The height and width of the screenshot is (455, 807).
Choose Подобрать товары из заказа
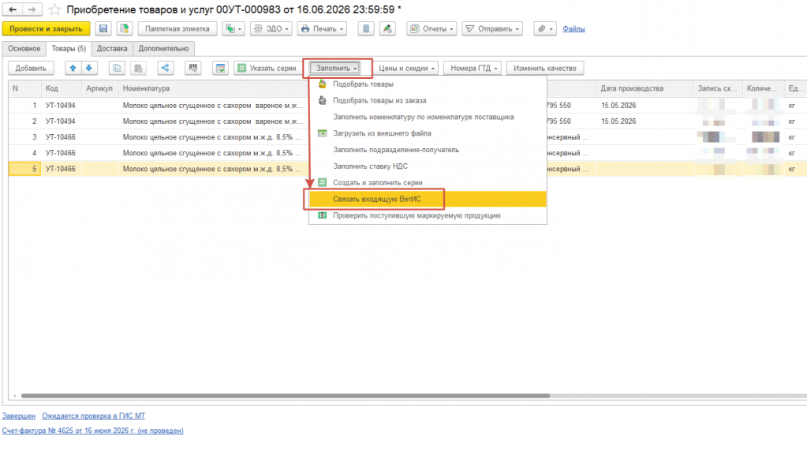[x=428, y=100]
